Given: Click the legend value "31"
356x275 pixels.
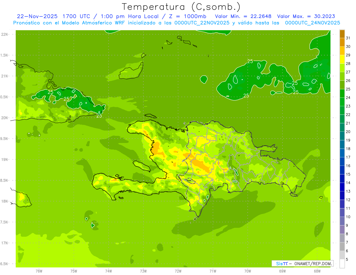Looking at the screenshot, I should click(348, 38).
